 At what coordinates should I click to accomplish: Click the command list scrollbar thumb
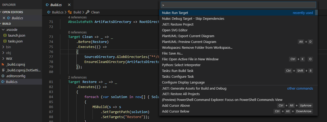tap(316, 12)
